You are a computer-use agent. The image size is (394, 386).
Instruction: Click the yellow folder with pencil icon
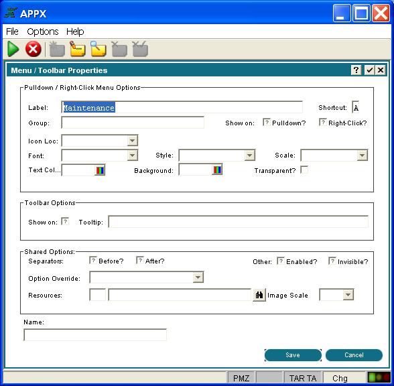[x=78, y=49]
